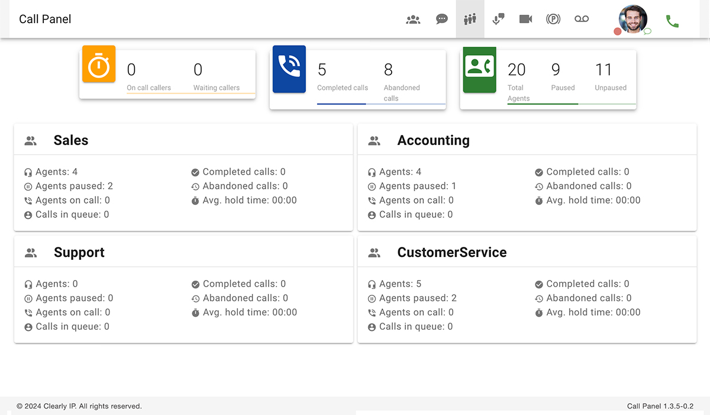Click the blue phone calls tile
The width and height of the screenshot is (710, 415).
pyautogui.click(x=289, y=69)
